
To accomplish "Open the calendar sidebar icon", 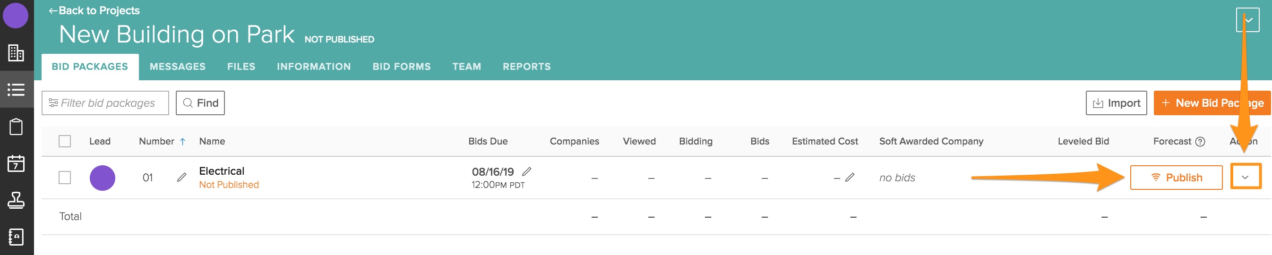I will point(16,163).
